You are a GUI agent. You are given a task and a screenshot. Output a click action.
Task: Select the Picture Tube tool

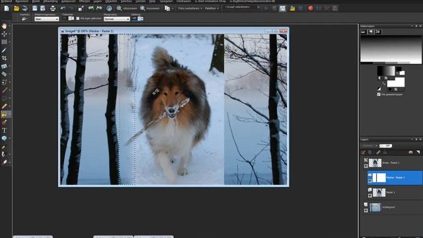coord(5,122)
